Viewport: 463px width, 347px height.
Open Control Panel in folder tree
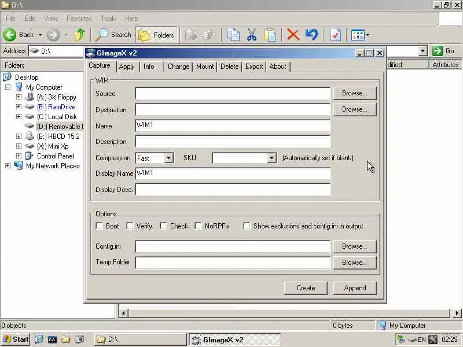[55, 156]
